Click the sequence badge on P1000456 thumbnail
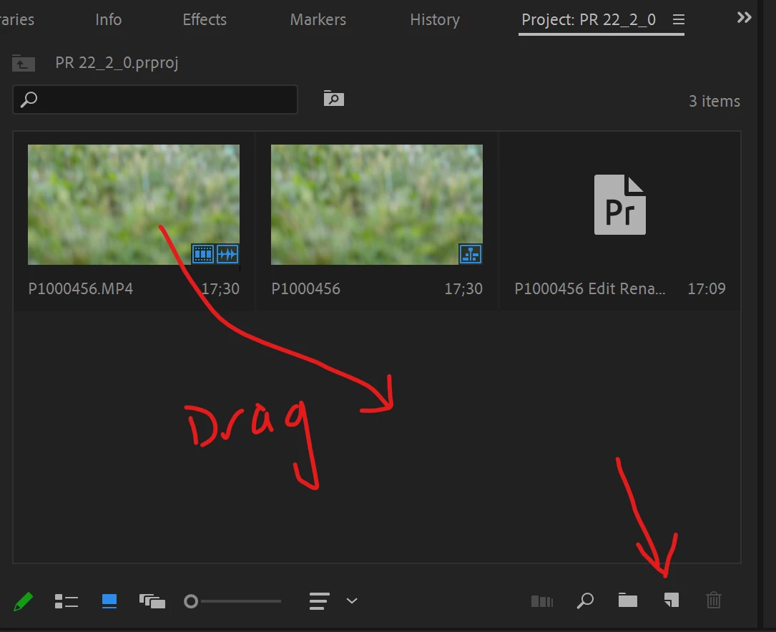This screenshot has width=776, height=632. [x=470, y=254]
